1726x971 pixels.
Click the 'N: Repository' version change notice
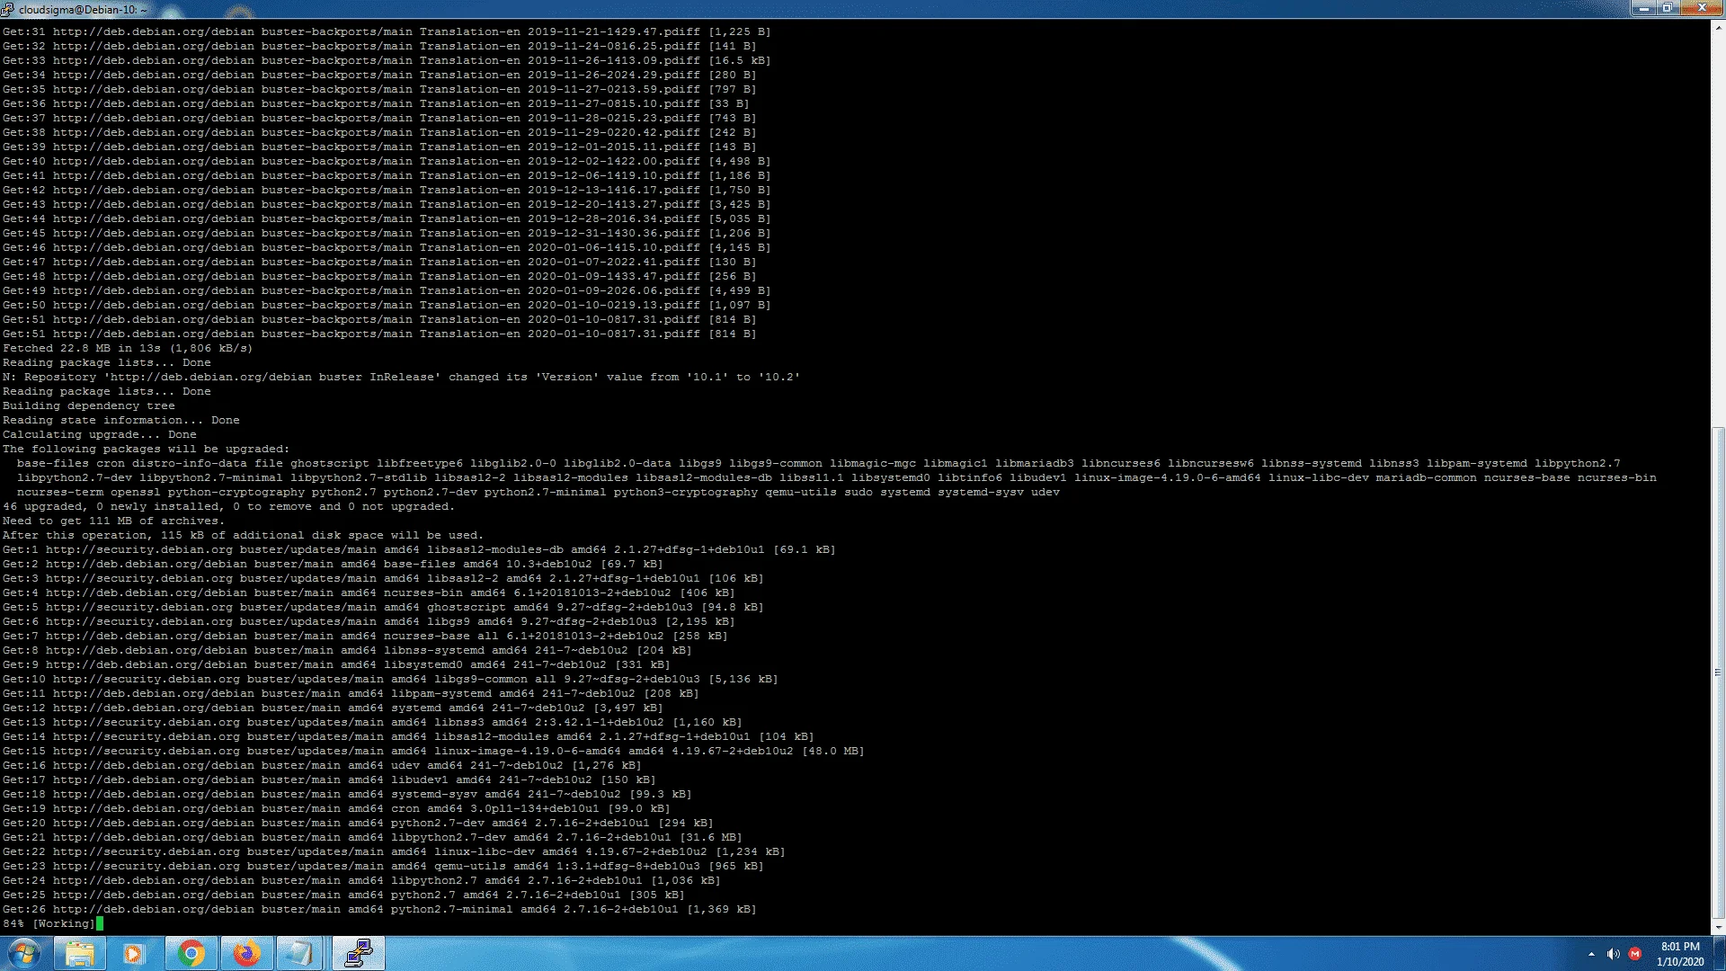tap(401, 377)
